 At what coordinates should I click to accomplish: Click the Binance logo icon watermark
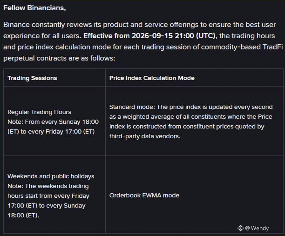point(240,228)
